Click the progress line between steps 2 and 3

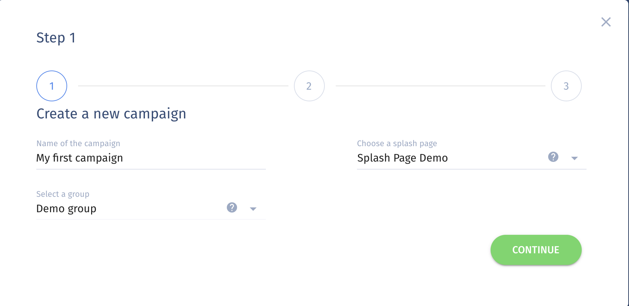(x=441, y=86)
